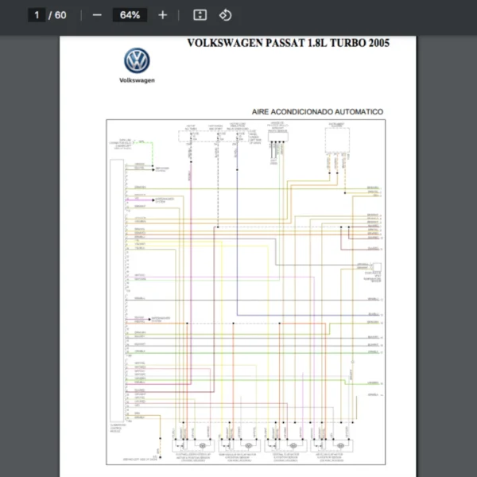Click the title VOLKSWAGEN PASSAT 1.8L TURBO 2005
The image size is (477, 477).
coord(288,43)
